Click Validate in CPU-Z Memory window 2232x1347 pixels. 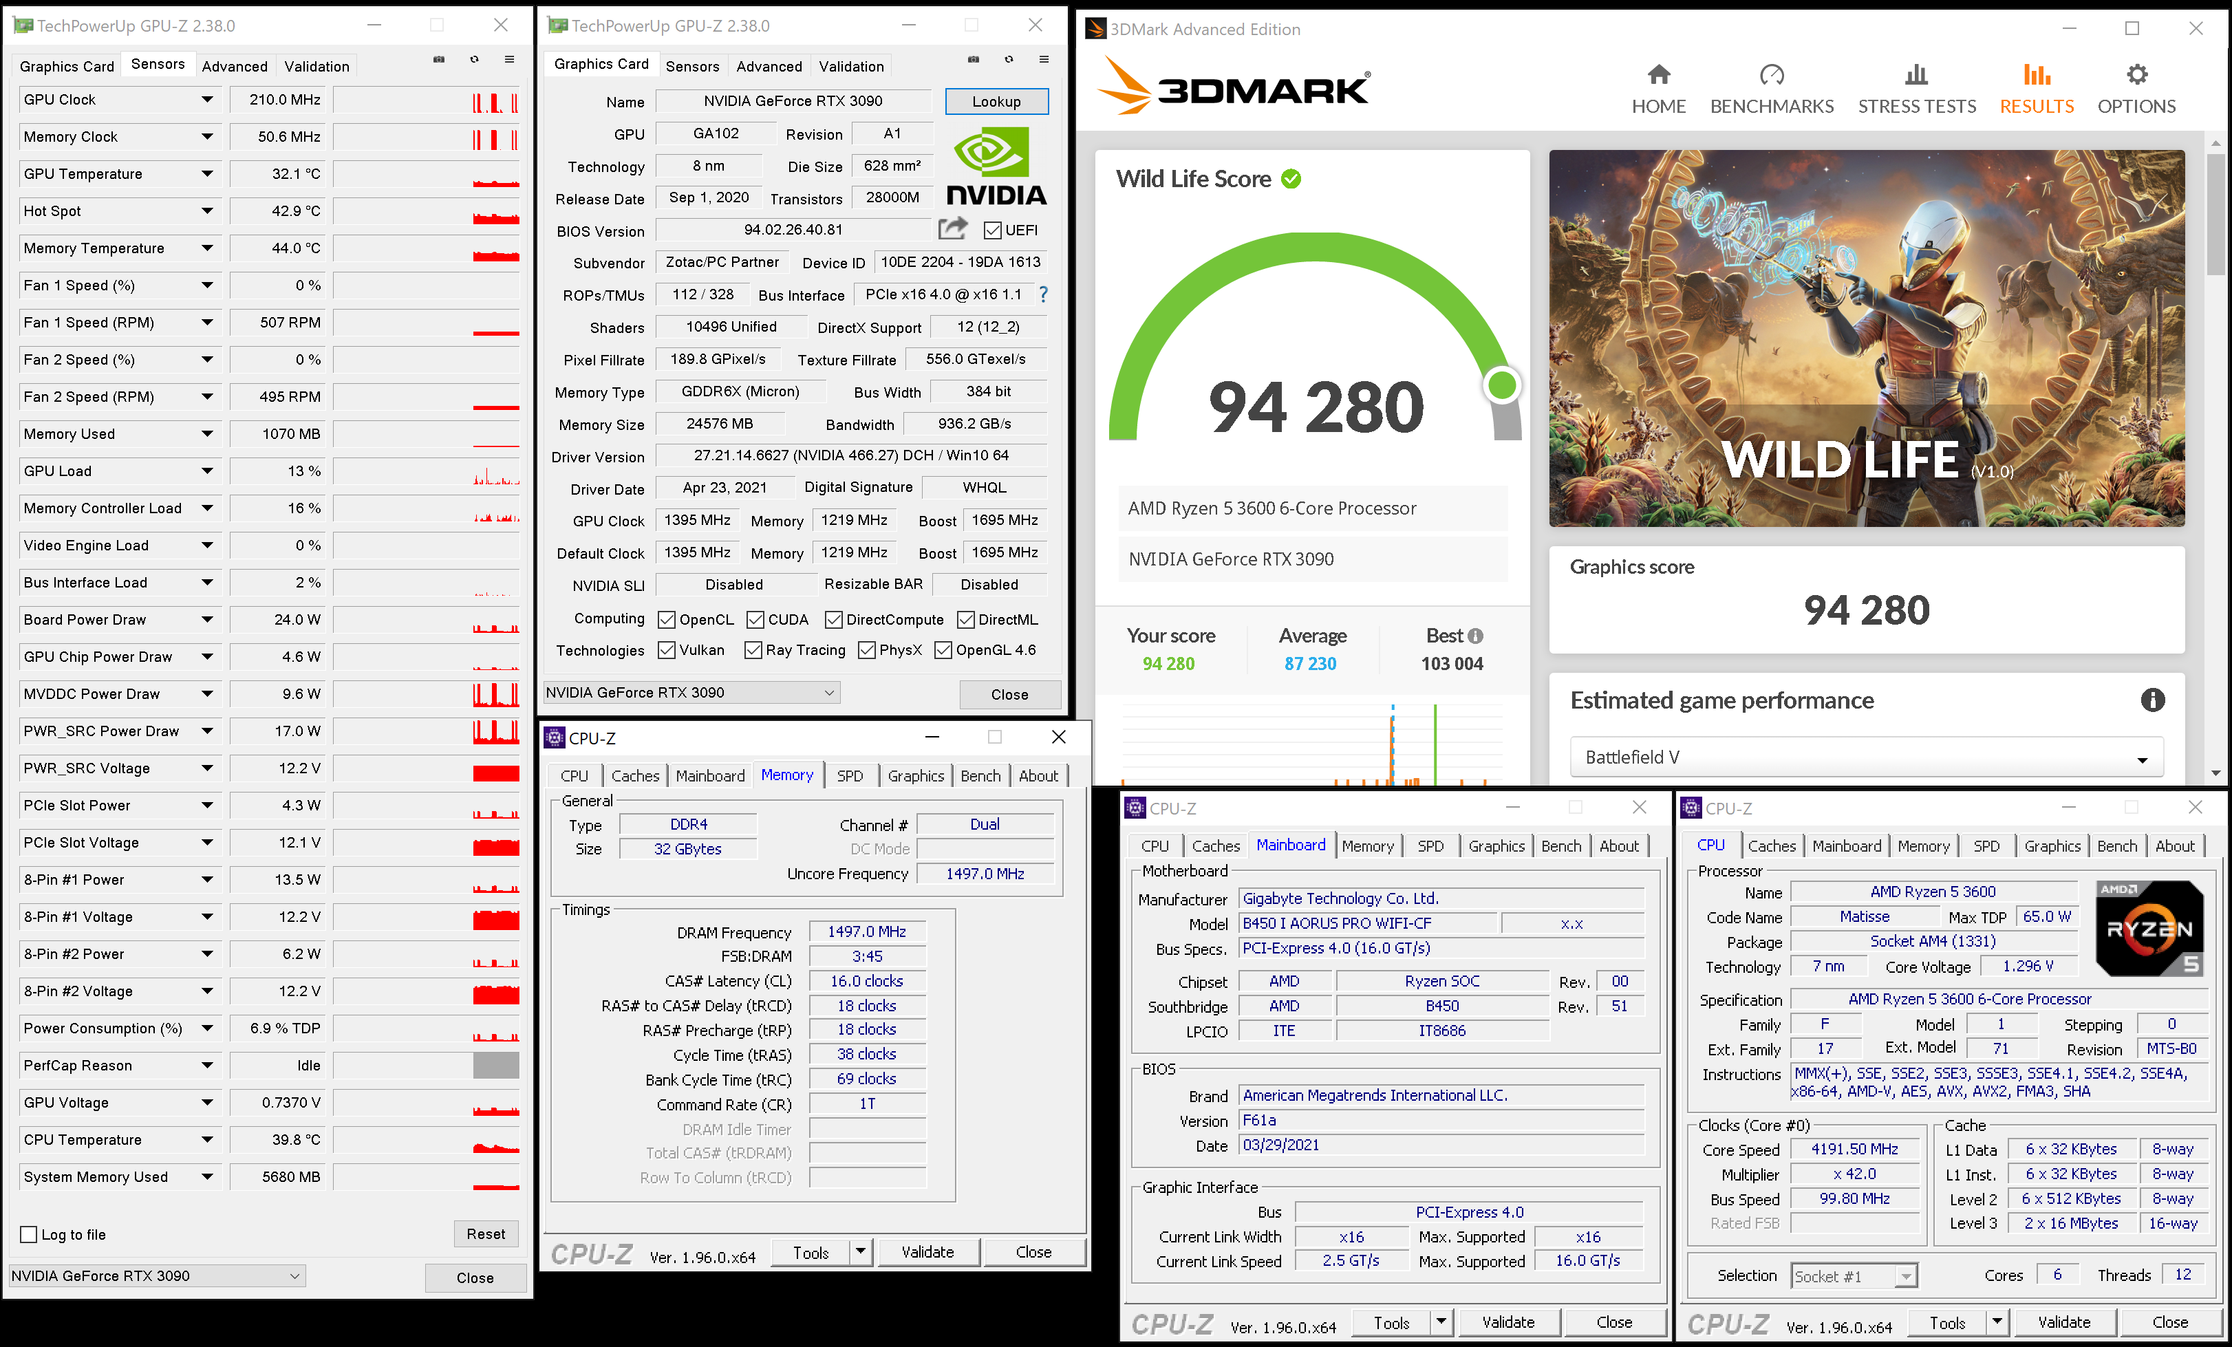(x=927, y=1252)
